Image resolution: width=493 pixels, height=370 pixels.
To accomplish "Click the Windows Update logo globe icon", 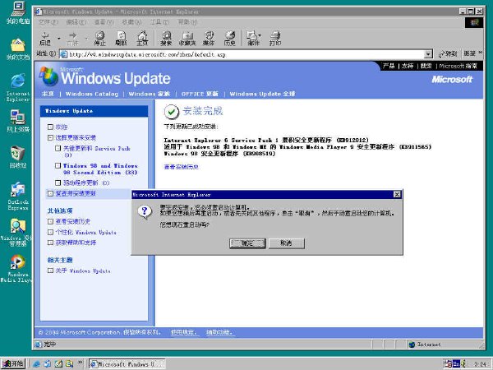I will [48, 76].
